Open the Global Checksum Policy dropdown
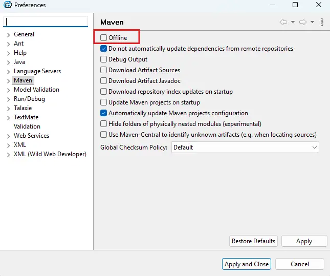The height and width of the screenshot is (276, 330). (x=245, y=147)
